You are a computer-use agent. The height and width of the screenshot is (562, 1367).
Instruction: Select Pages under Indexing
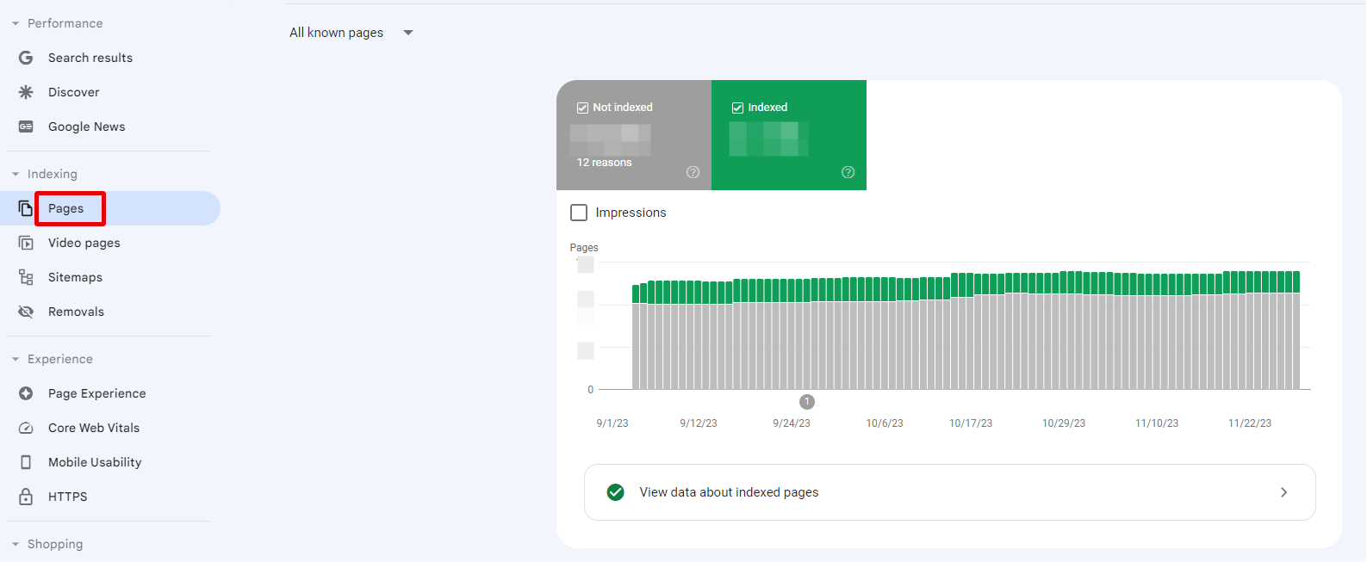pos(65,208)
